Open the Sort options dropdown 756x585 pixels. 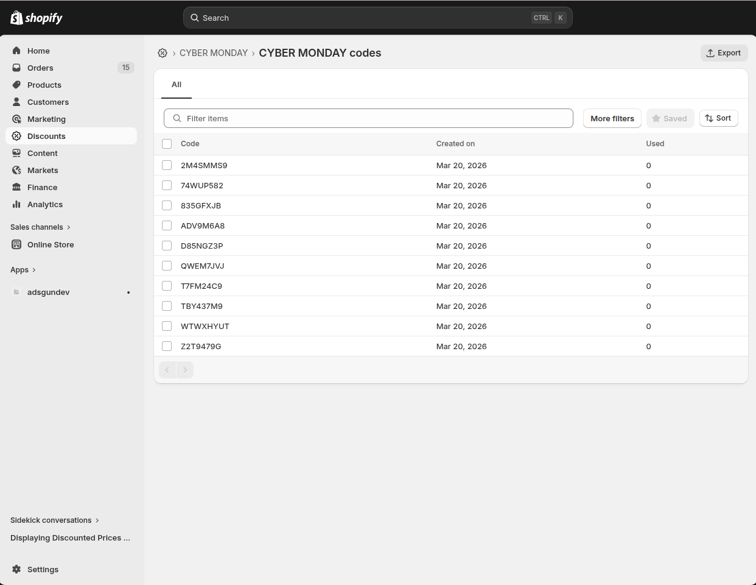[718, 118]
